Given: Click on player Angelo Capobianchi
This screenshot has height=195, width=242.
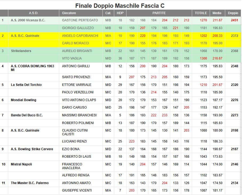Looking at the screenshot, I should coord(80,36).
